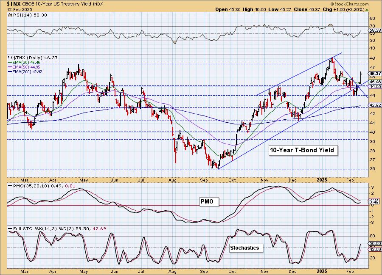The image size is (382, 275).
Task: Open the StockCharts.com copyright link
Action: [x=349, y=4]
